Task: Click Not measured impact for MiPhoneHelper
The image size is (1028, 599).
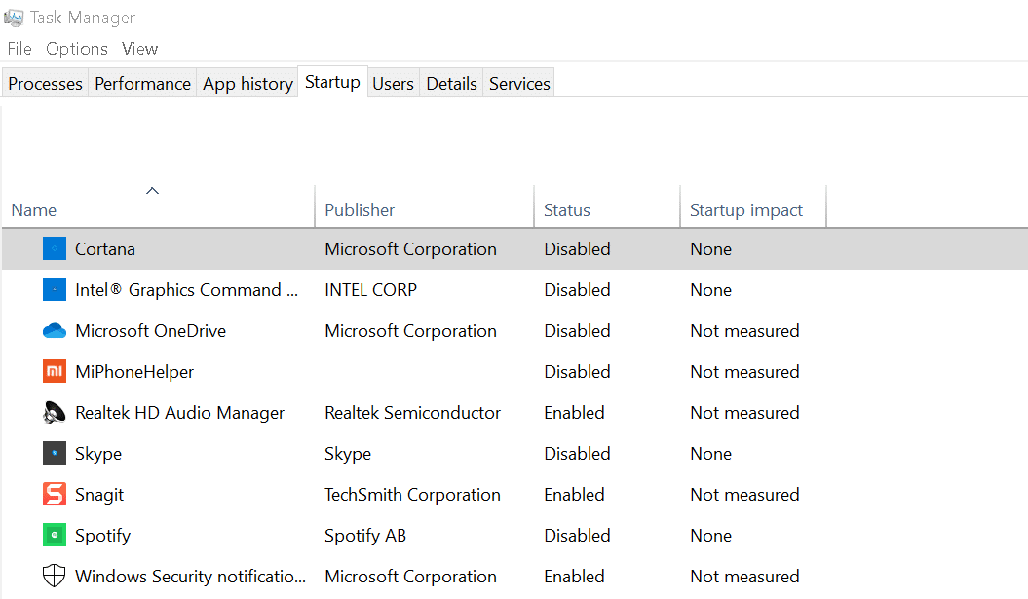Action: (744, 372)
